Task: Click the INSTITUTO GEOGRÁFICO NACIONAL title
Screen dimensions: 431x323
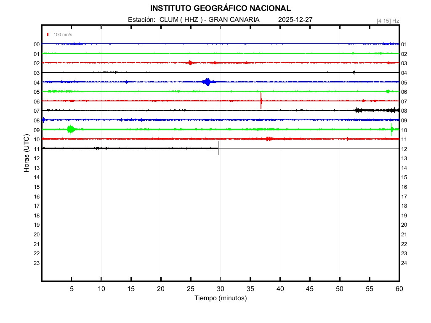Action: coord(220,8)
